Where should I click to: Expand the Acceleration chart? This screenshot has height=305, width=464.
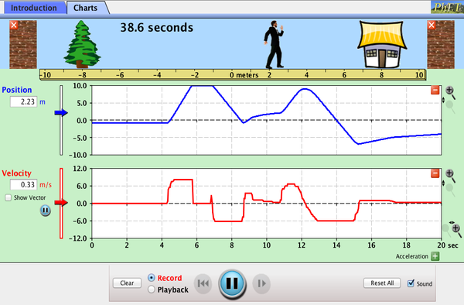[435, 256]
